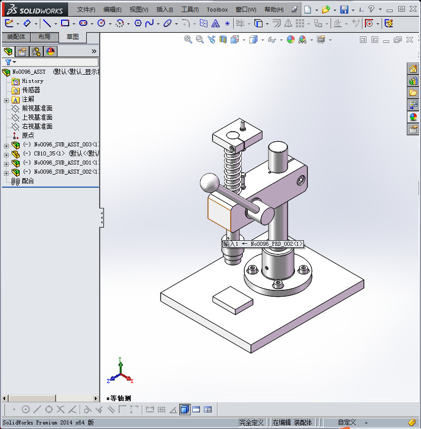Expand manager tabs with chevron arrows
Screen dimensions: 421x429
(94, 51)
